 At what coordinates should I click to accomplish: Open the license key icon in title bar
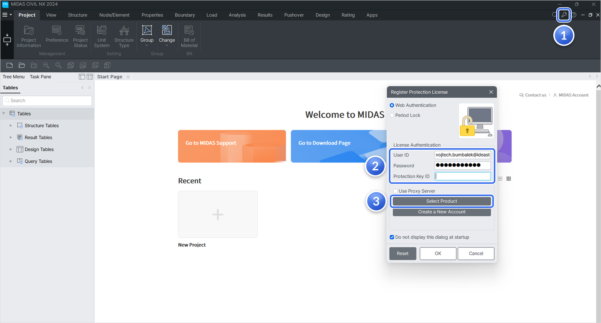pos(564,15)
